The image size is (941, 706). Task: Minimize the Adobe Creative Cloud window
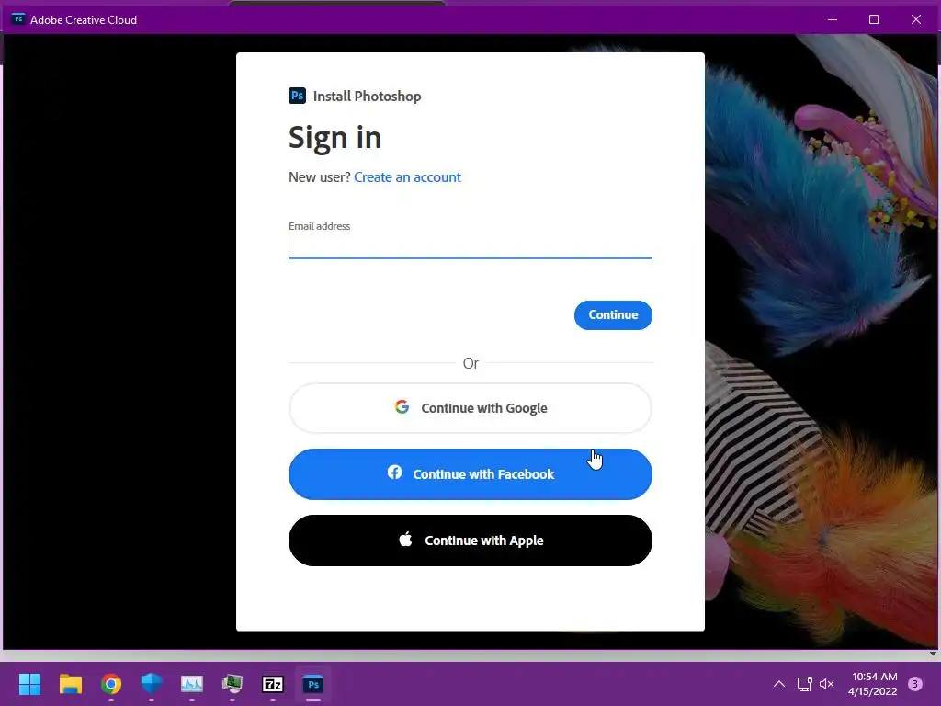pos(833,19)
